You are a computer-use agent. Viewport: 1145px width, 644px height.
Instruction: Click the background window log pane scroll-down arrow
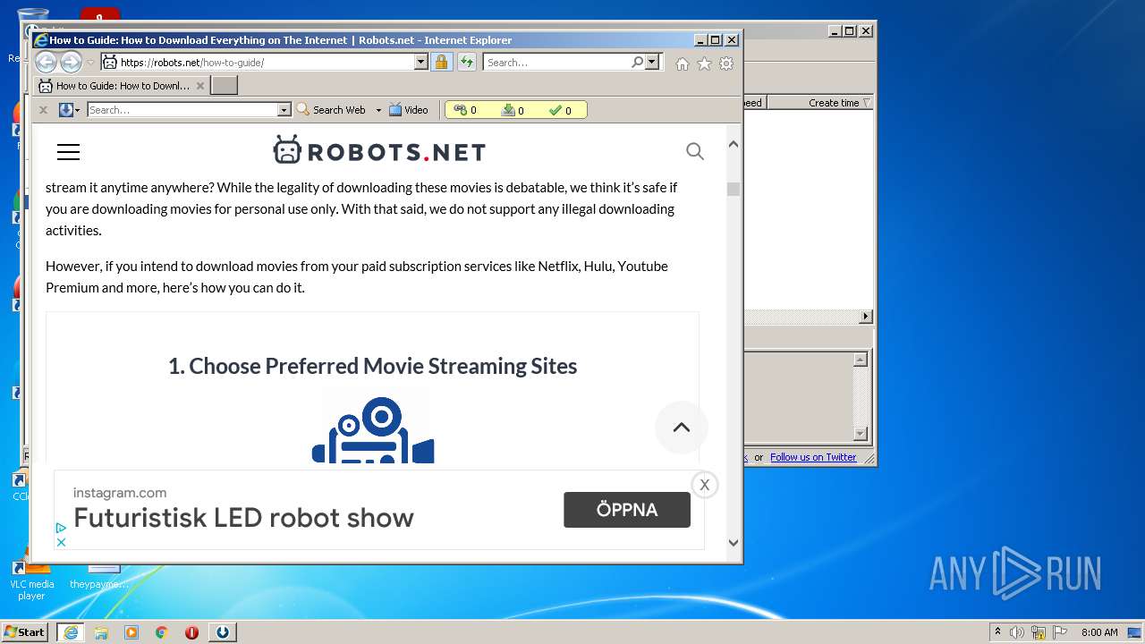[861, 435]
